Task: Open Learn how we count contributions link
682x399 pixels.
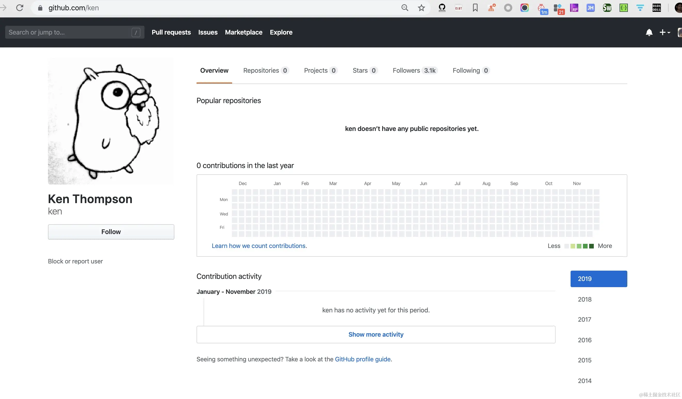Action: [x=259, y=246]
